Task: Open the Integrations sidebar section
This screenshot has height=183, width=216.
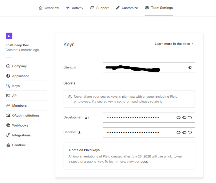Action: point(26,135)
